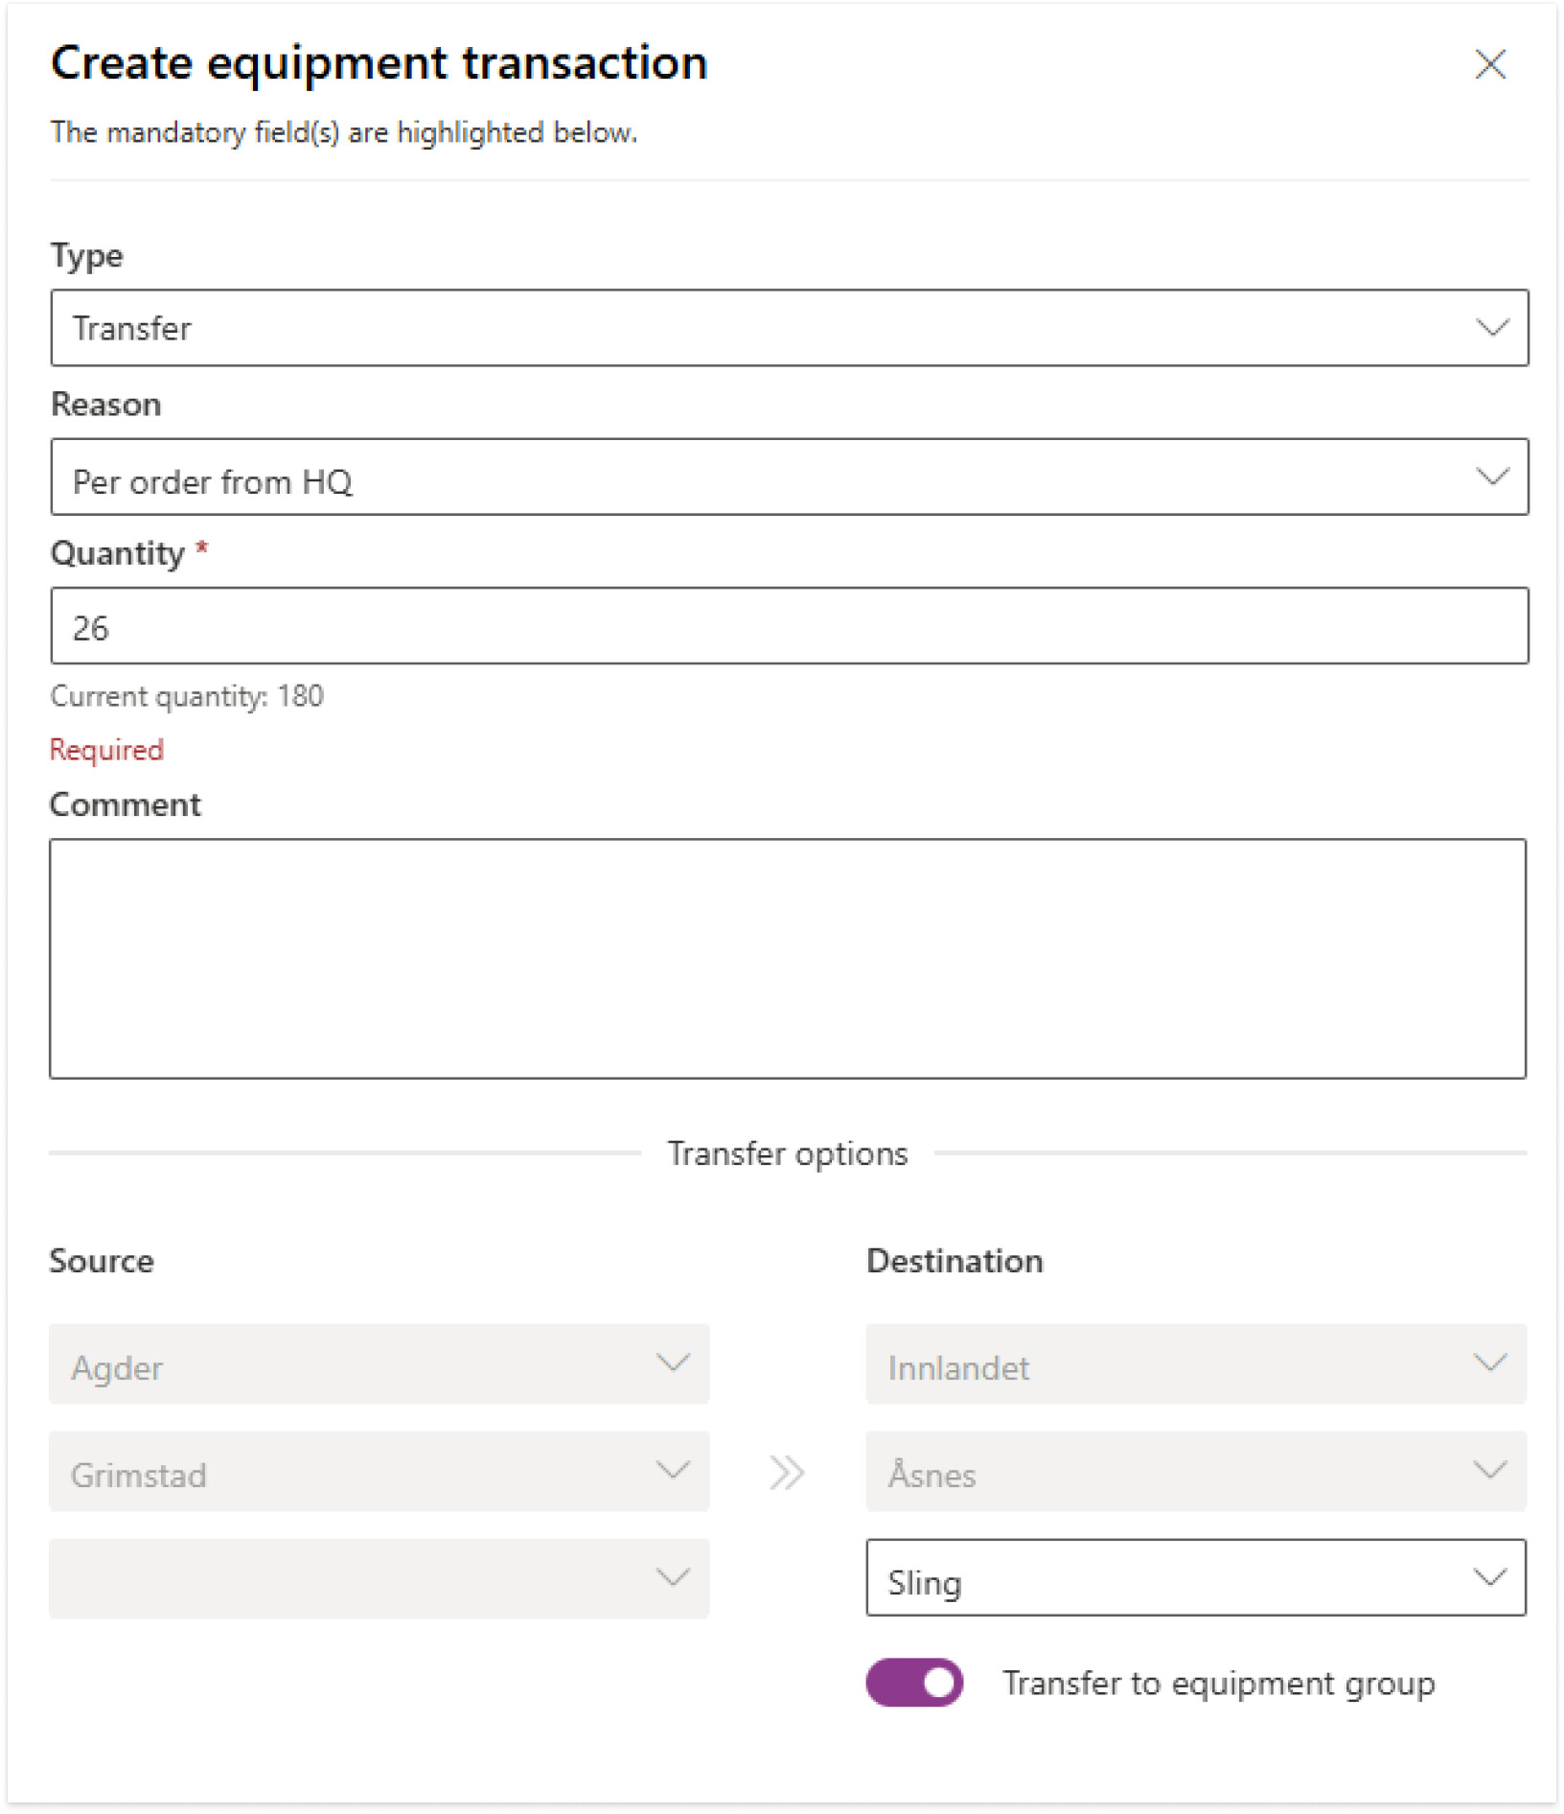The height and width of the screenshot is (1814, 1564).
Task: Click inside the Comment text area
Action: click(788, 958)
